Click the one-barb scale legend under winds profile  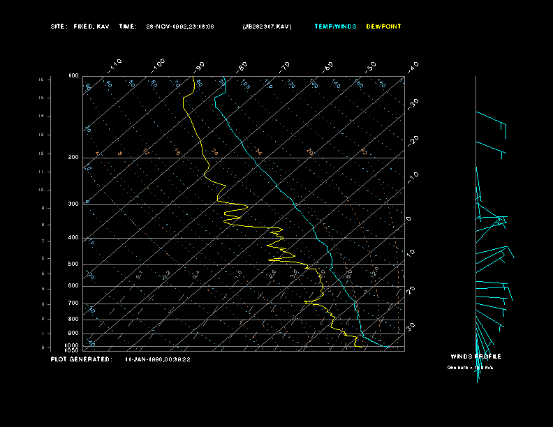point(470,367)
